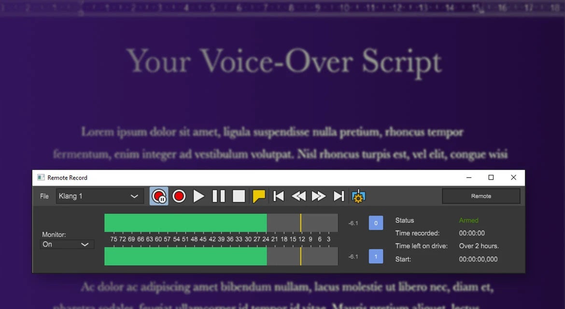Jump to start with skip-back icon

pyautogui.click(x=279, y=197)
